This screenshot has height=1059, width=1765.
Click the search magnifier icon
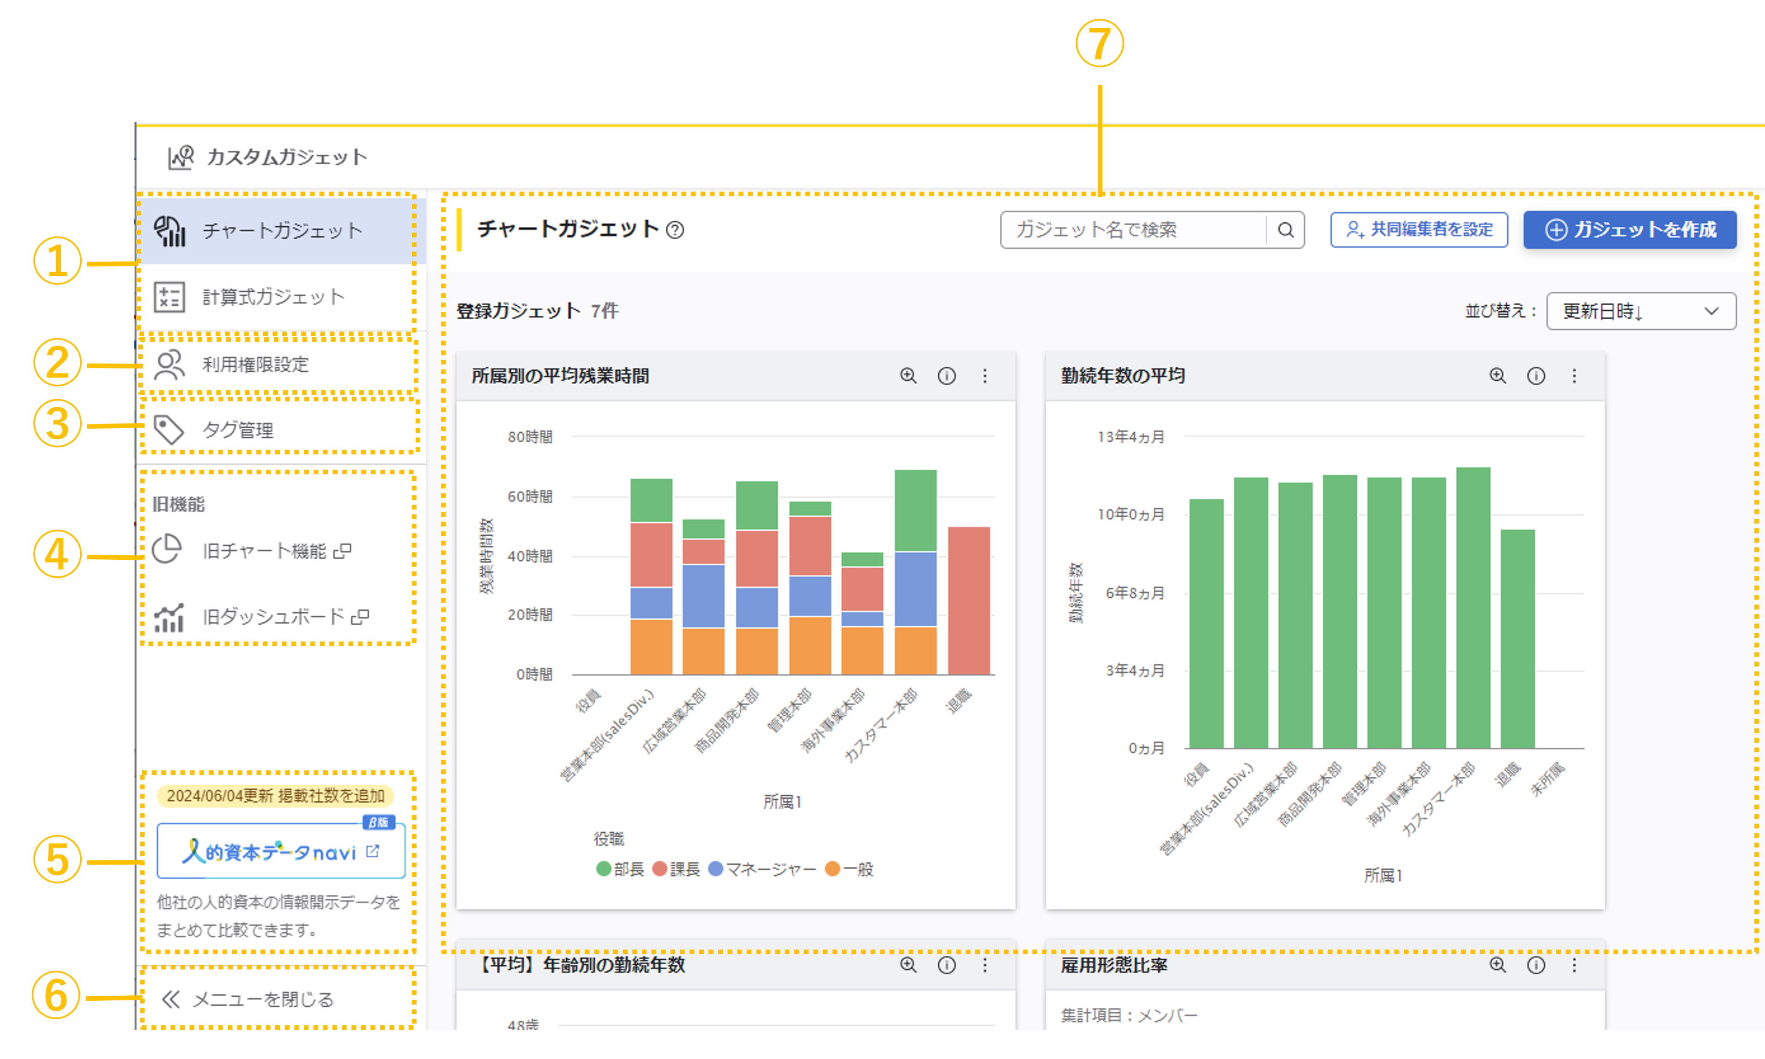1285,230
